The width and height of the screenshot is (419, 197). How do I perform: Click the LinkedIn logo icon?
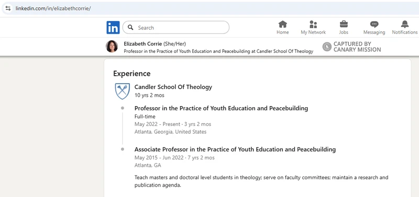coord(113,28)
